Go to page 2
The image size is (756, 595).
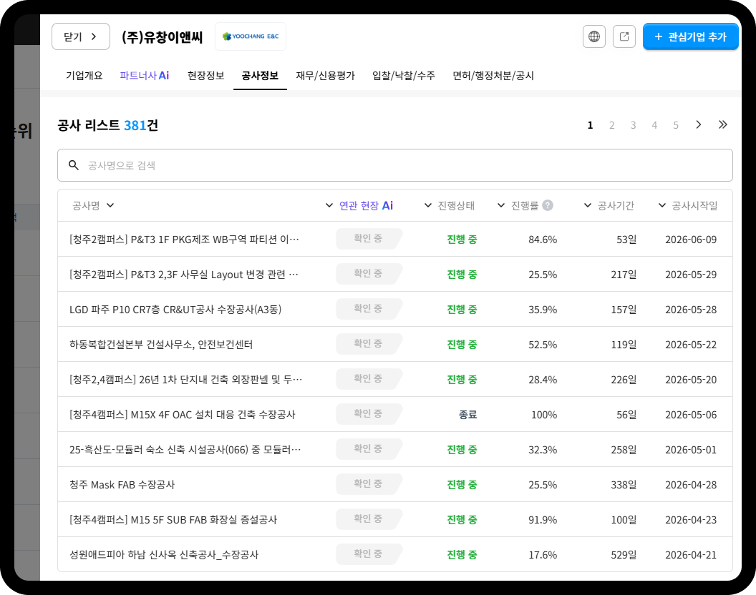click(611, 125)
